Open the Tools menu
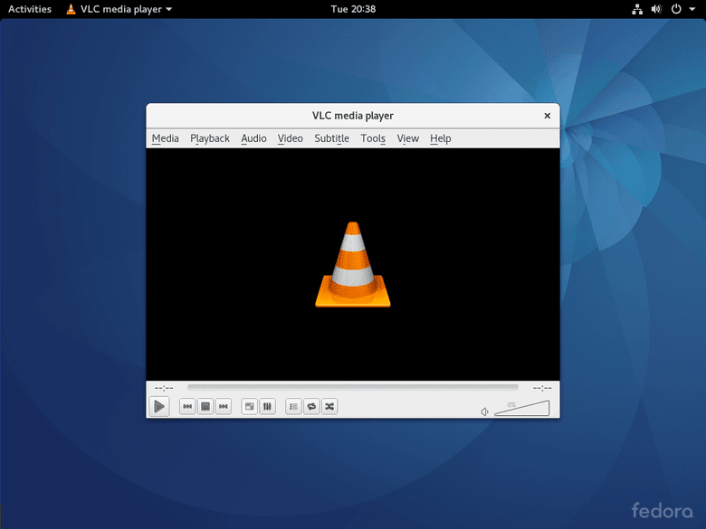Screen dimensions: 706x529 [373, 138]
